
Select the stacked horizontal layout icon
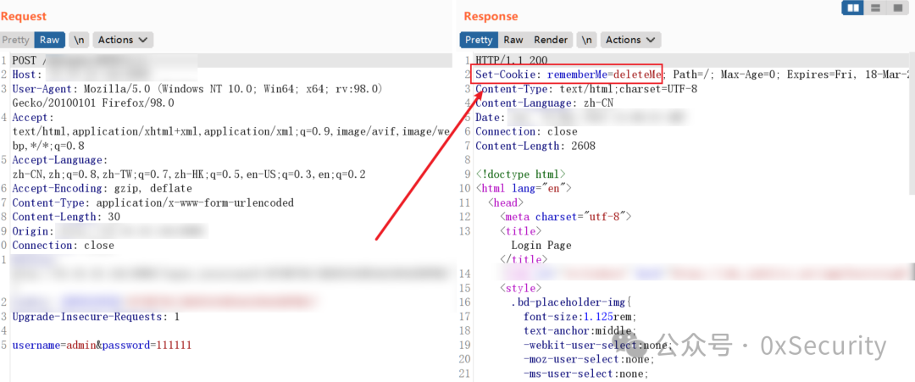tap(875, 8)
